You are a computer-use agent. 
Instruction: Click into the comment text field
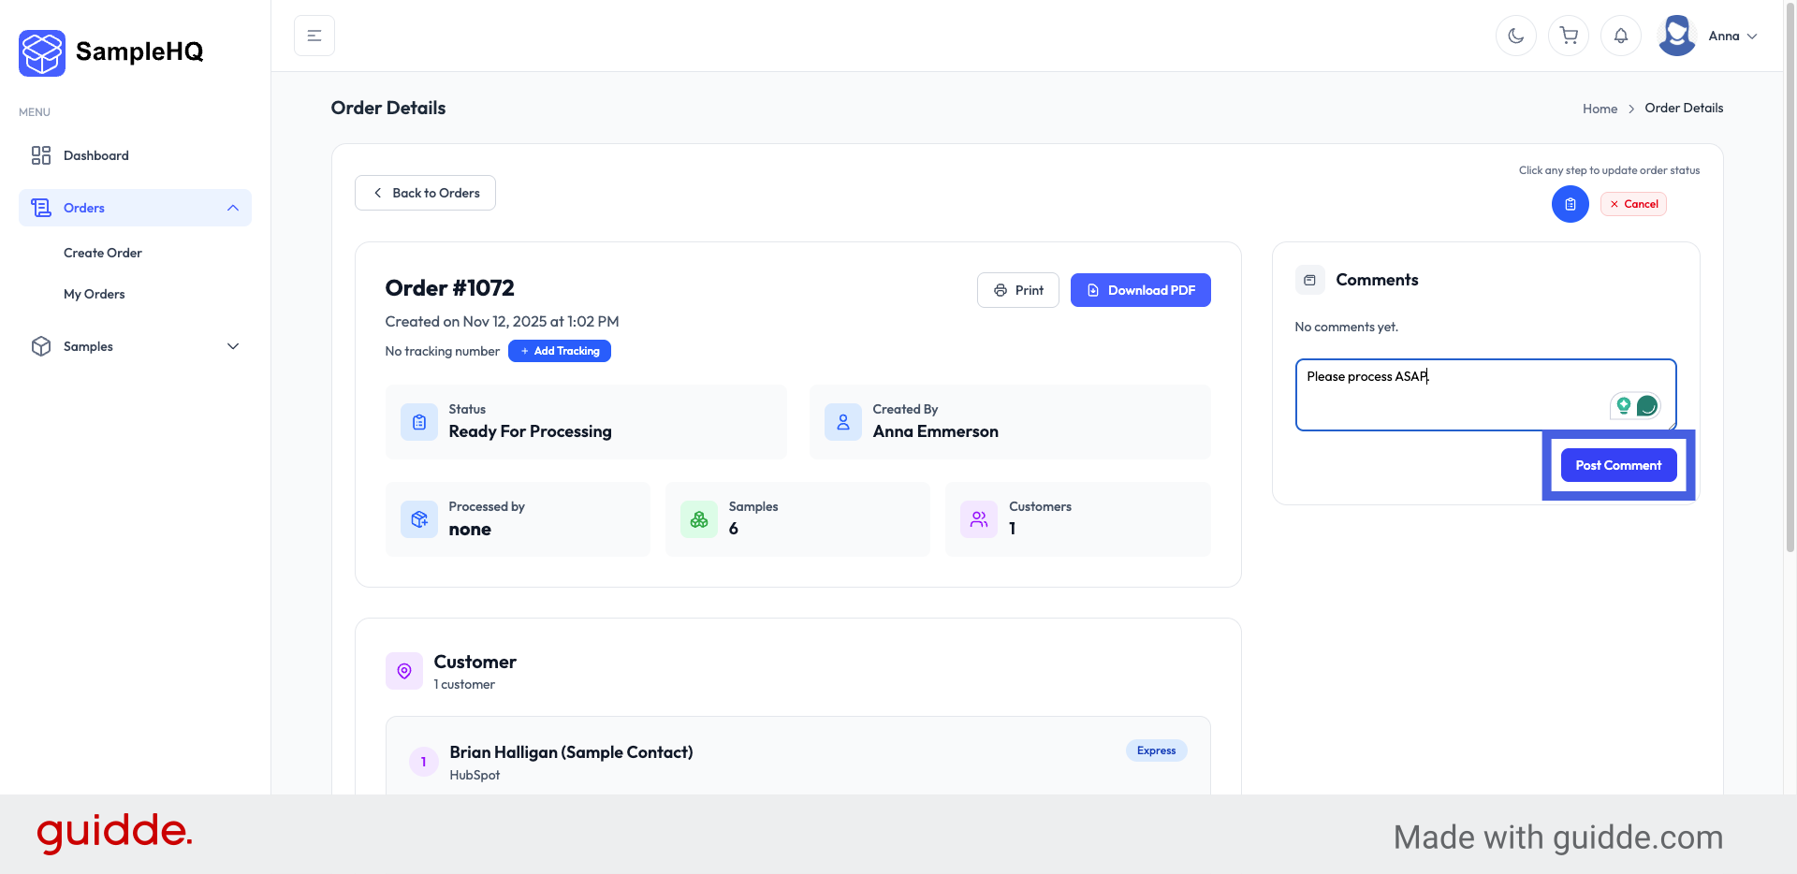point(1451,393)
